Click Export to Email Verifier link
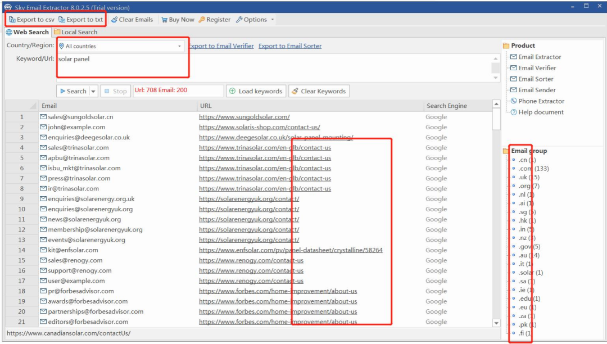The height and width of the screenshot is (344, 607). (221, 46)
